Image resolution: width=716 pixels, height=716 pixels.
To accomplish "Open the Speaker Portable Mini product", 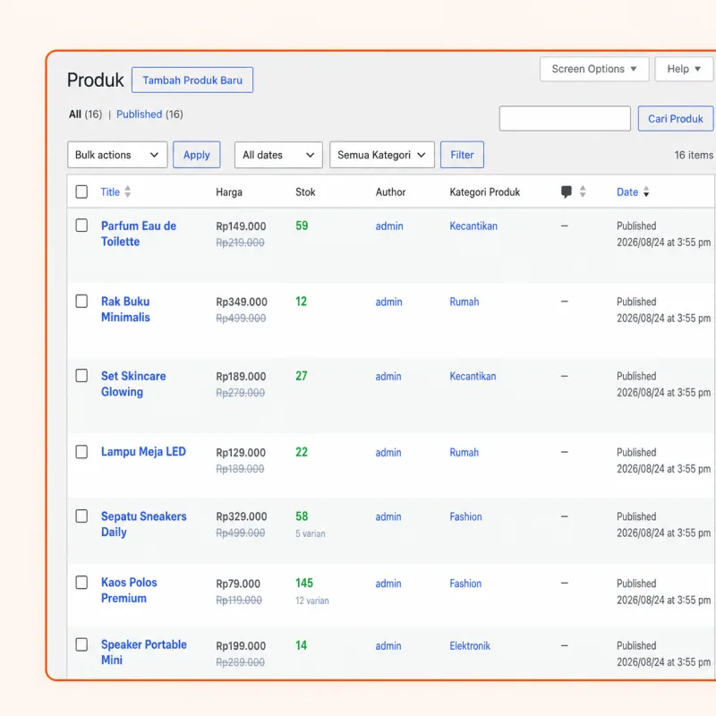I will [144, 652].
